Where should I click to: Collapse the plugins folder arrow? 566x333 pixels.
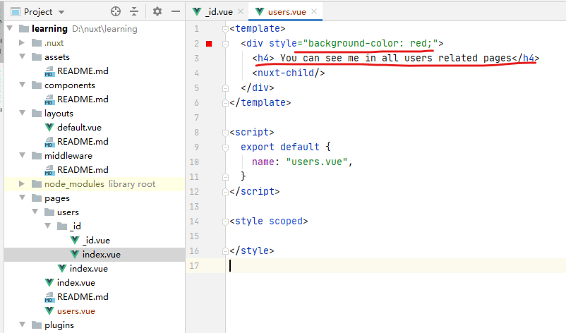click(23, 325)
